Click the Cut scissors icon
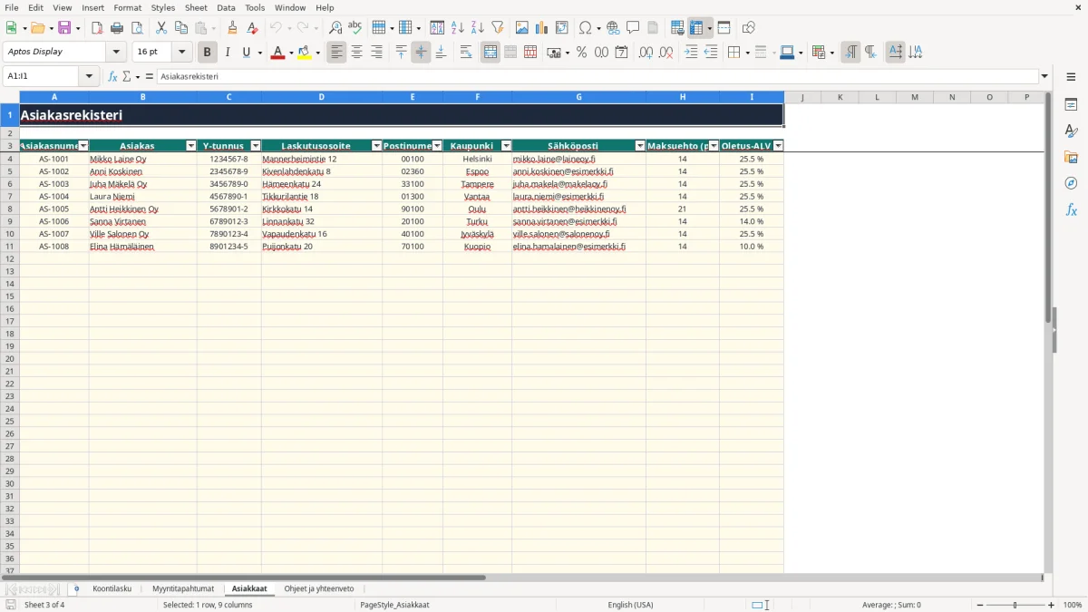The width and height of the screenshot is (1088, 612). click(160, 28)
